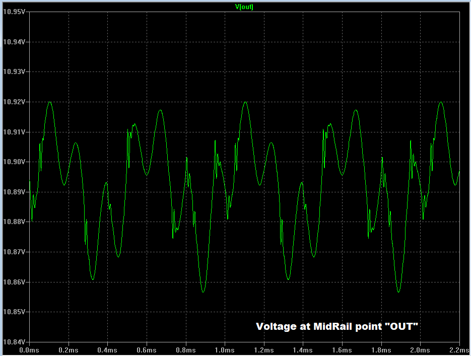
Task: Click the 10.92V axis label
Action: click(14, 102)
